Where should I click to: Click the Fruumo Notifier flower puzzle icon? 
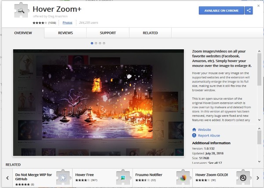point(183,177)
